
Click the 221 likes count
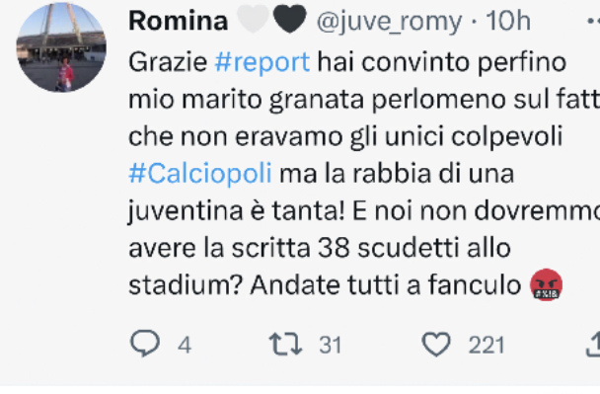click(487, 345)
